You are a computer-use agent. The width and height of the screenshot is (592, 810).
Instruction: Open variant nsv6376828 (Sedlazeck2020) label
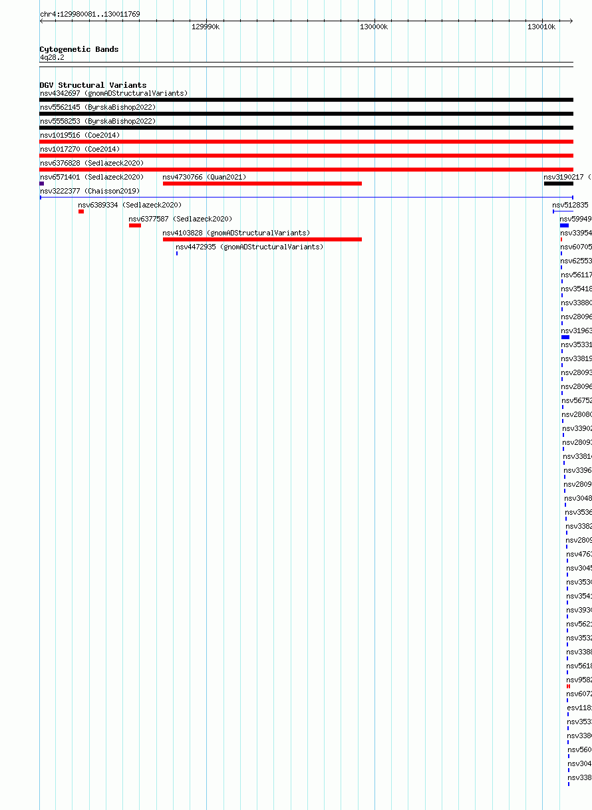pos(92,163)
